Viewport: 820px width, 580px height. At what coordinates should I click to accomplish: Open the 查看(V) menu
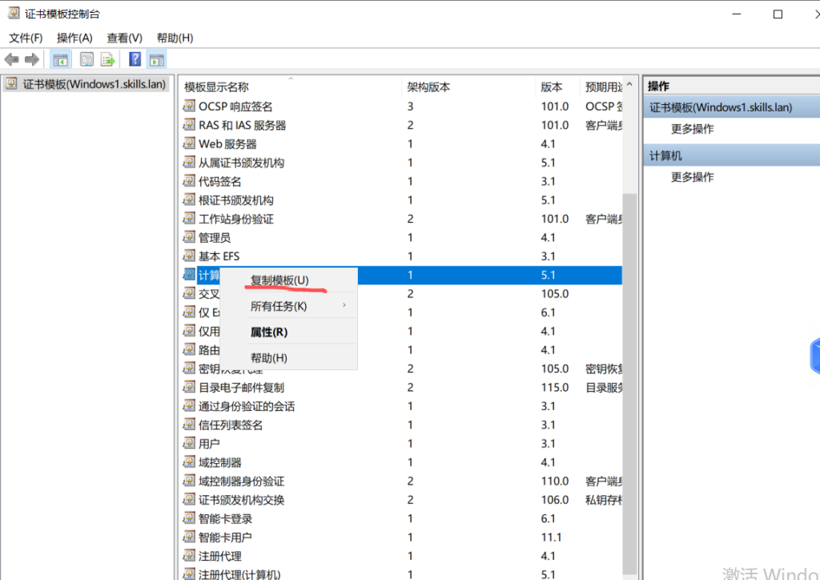click(124, 38)
